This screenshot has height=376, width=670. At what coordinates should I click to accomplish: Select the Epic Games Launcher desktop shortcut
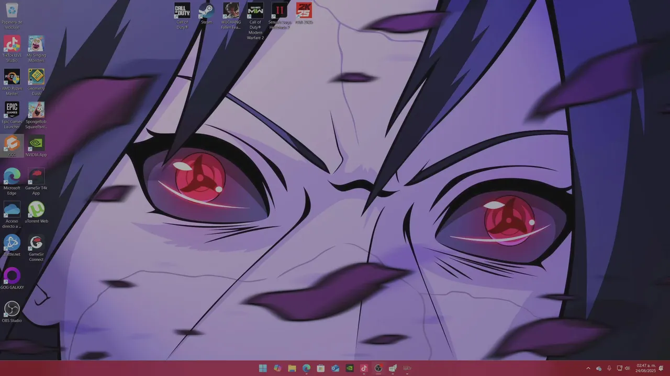pyautogui.click(x=12, y=115)
